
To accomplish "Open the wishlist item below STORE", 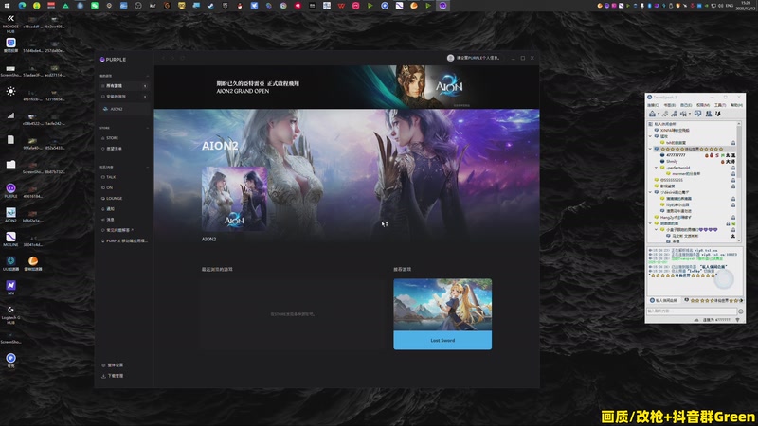I will pos(112,149).
